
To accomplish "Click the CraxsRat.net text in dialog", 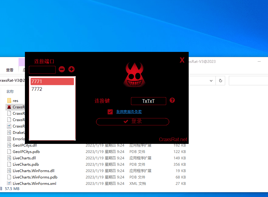I will pos(173,139).
